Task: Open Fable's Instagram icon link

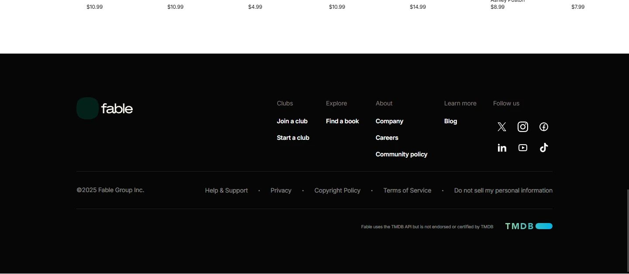Action: [x=523, y=127]
